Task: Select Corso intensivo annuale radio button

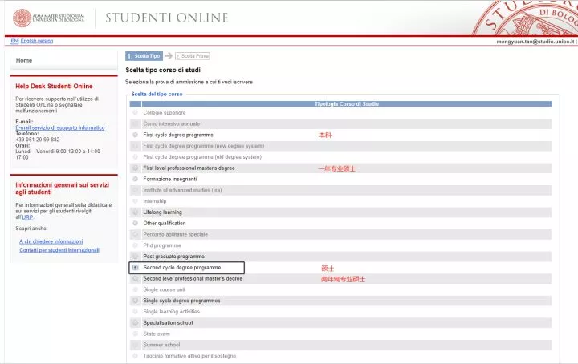Action: click(136, 123)
